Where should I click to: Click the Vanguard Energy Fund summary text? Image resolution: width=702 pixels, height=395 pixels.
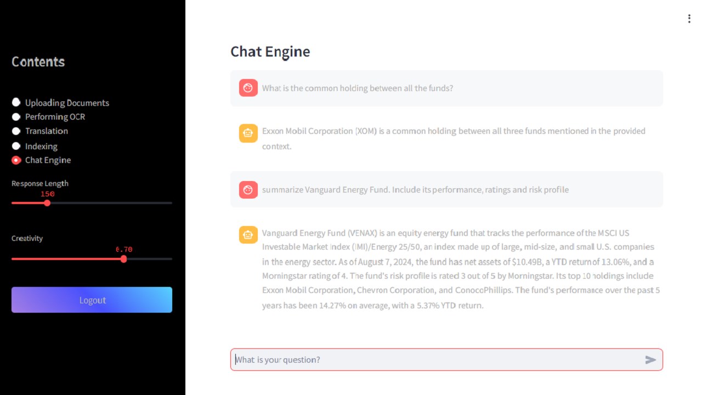click(x=461, y=269)
